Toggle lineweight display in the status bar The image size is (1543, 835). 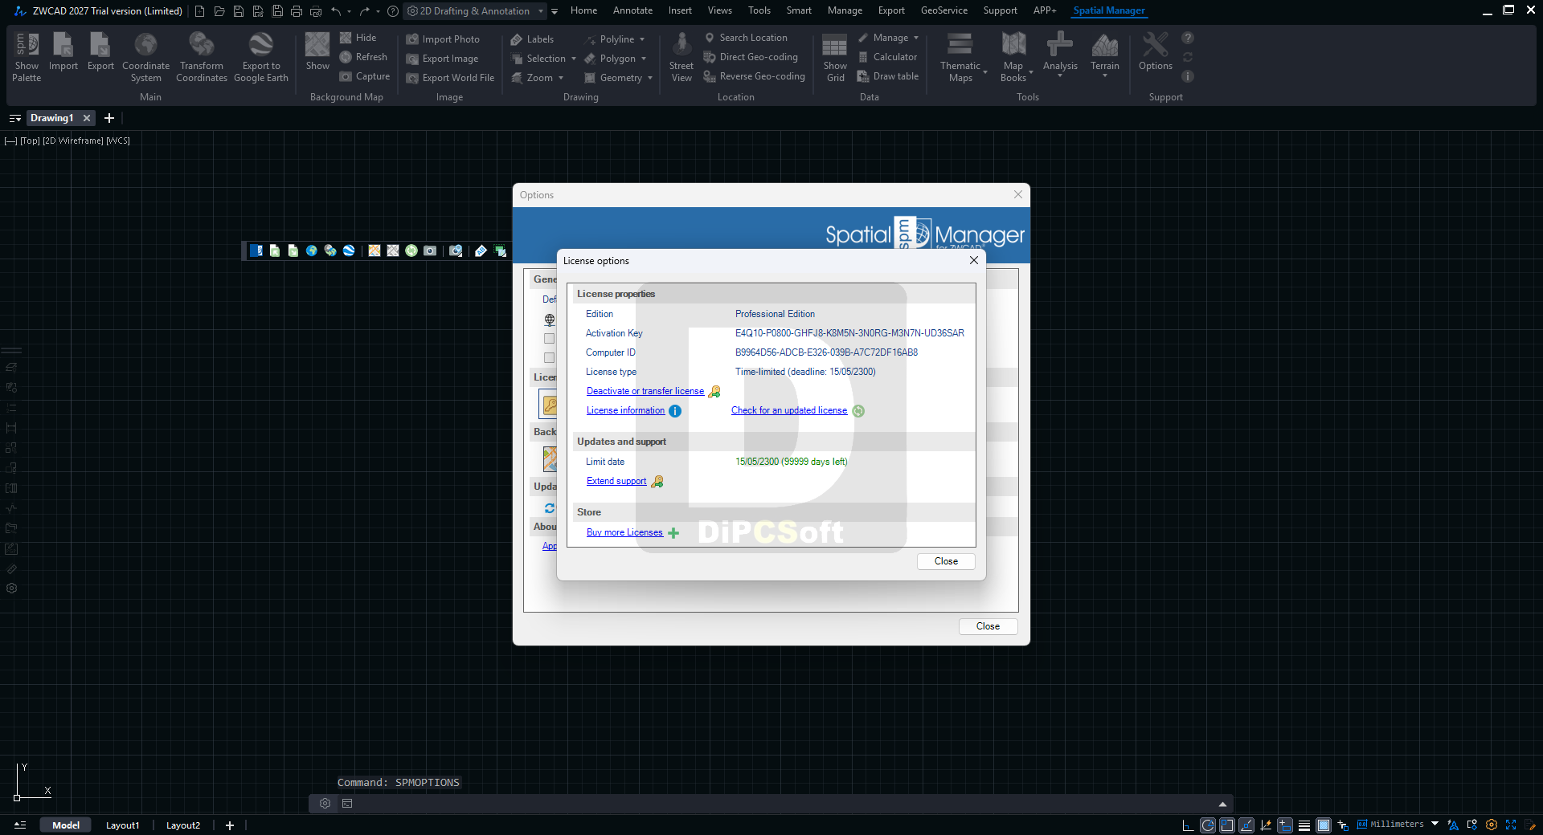click(1304, 825)
